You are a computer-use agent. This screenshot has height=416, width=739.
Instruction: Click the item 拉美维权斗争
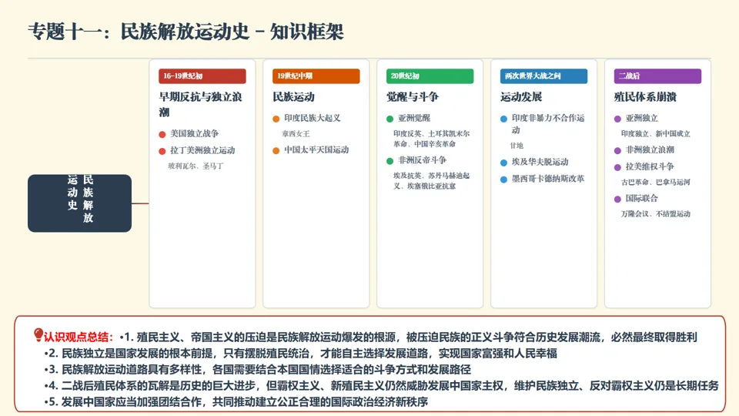pos(650,167)
